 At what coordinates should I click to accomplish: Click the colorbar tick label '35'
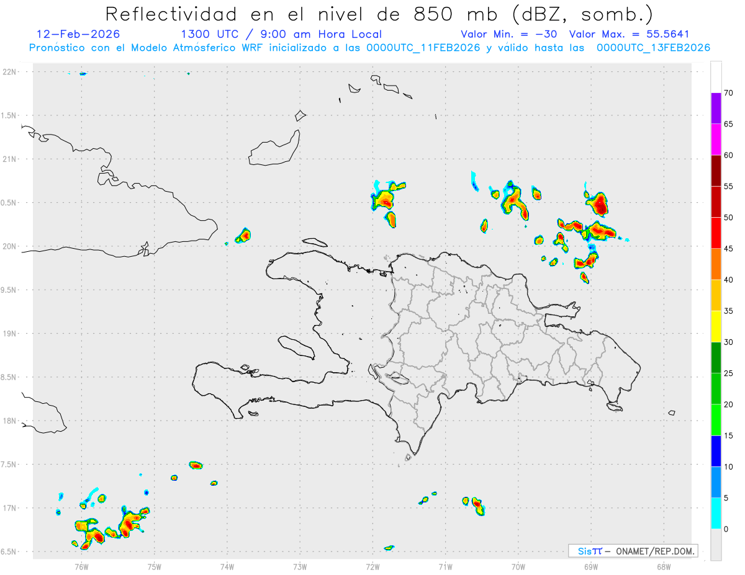click(729, 311)
